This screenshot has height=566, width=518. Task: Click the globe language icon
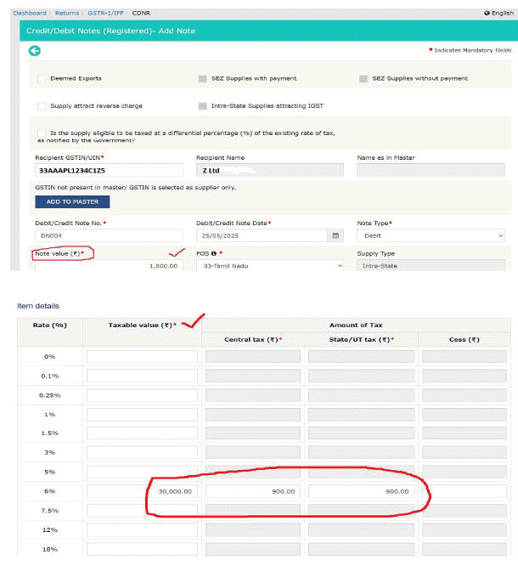(486, 13)
